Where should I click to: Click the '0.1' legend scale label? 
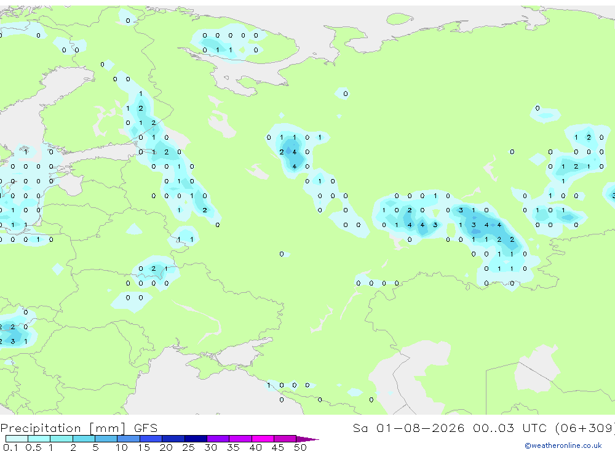10,447
